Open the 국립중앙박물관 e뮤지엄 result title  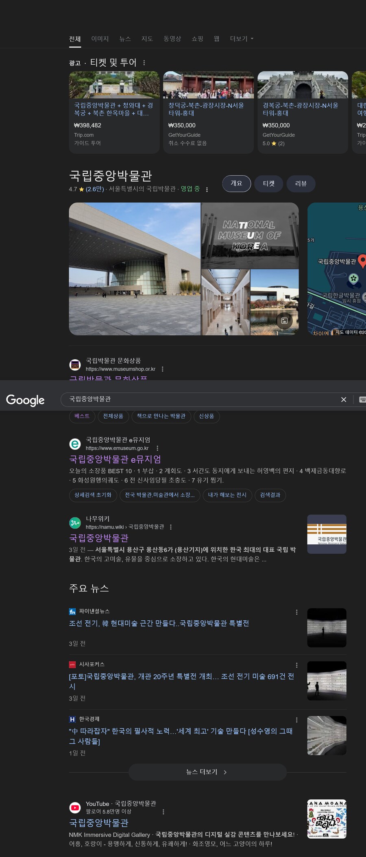point(115,459)
